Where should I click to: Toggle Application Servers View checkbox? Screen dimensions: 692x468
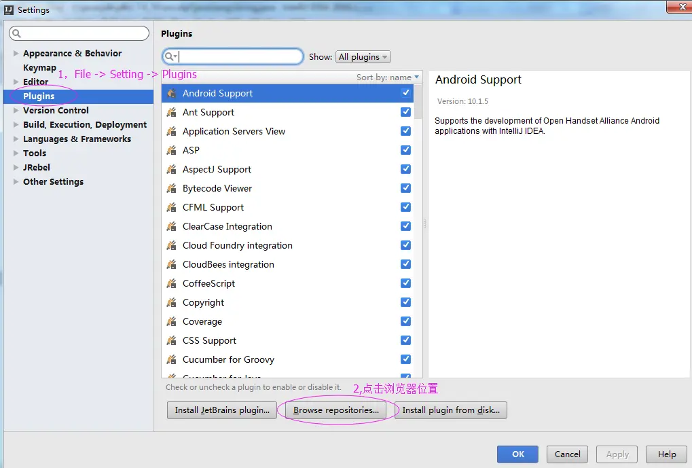coord(405,130)
